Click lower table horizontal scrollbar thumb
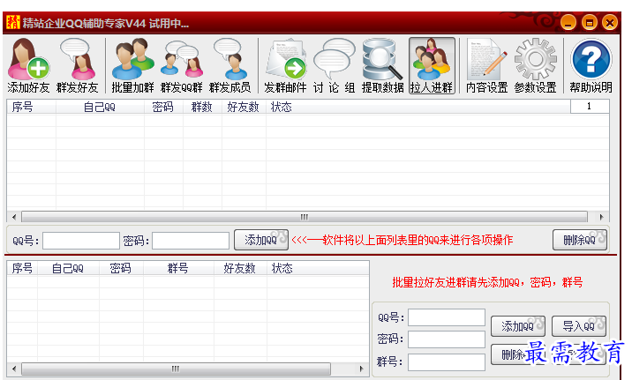The image size is (632, 380). [176, 369]
